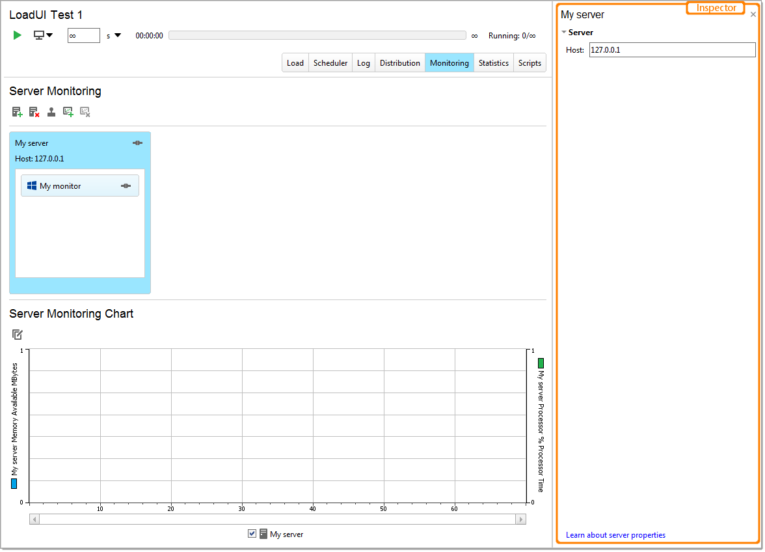765x552 pixels.
Task: Click the Learn about server properties link
Action: [615, 534]
